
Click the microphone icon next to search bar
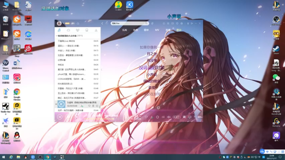tap(152, 23)
